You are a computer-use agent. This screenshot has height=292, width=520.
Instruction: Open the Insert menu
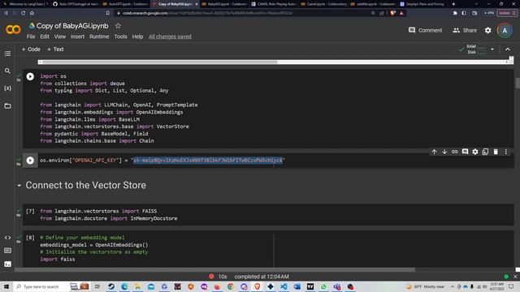[78, 36]
